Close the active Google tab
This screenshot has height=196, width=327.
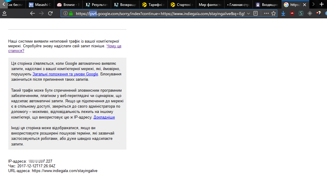pos(305,5)
